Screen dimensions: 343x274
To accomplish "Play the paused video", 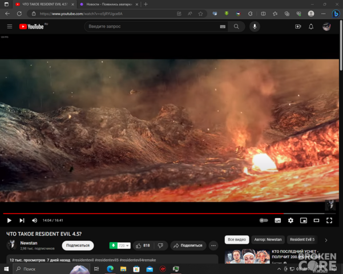I will (x=9, y=220).
